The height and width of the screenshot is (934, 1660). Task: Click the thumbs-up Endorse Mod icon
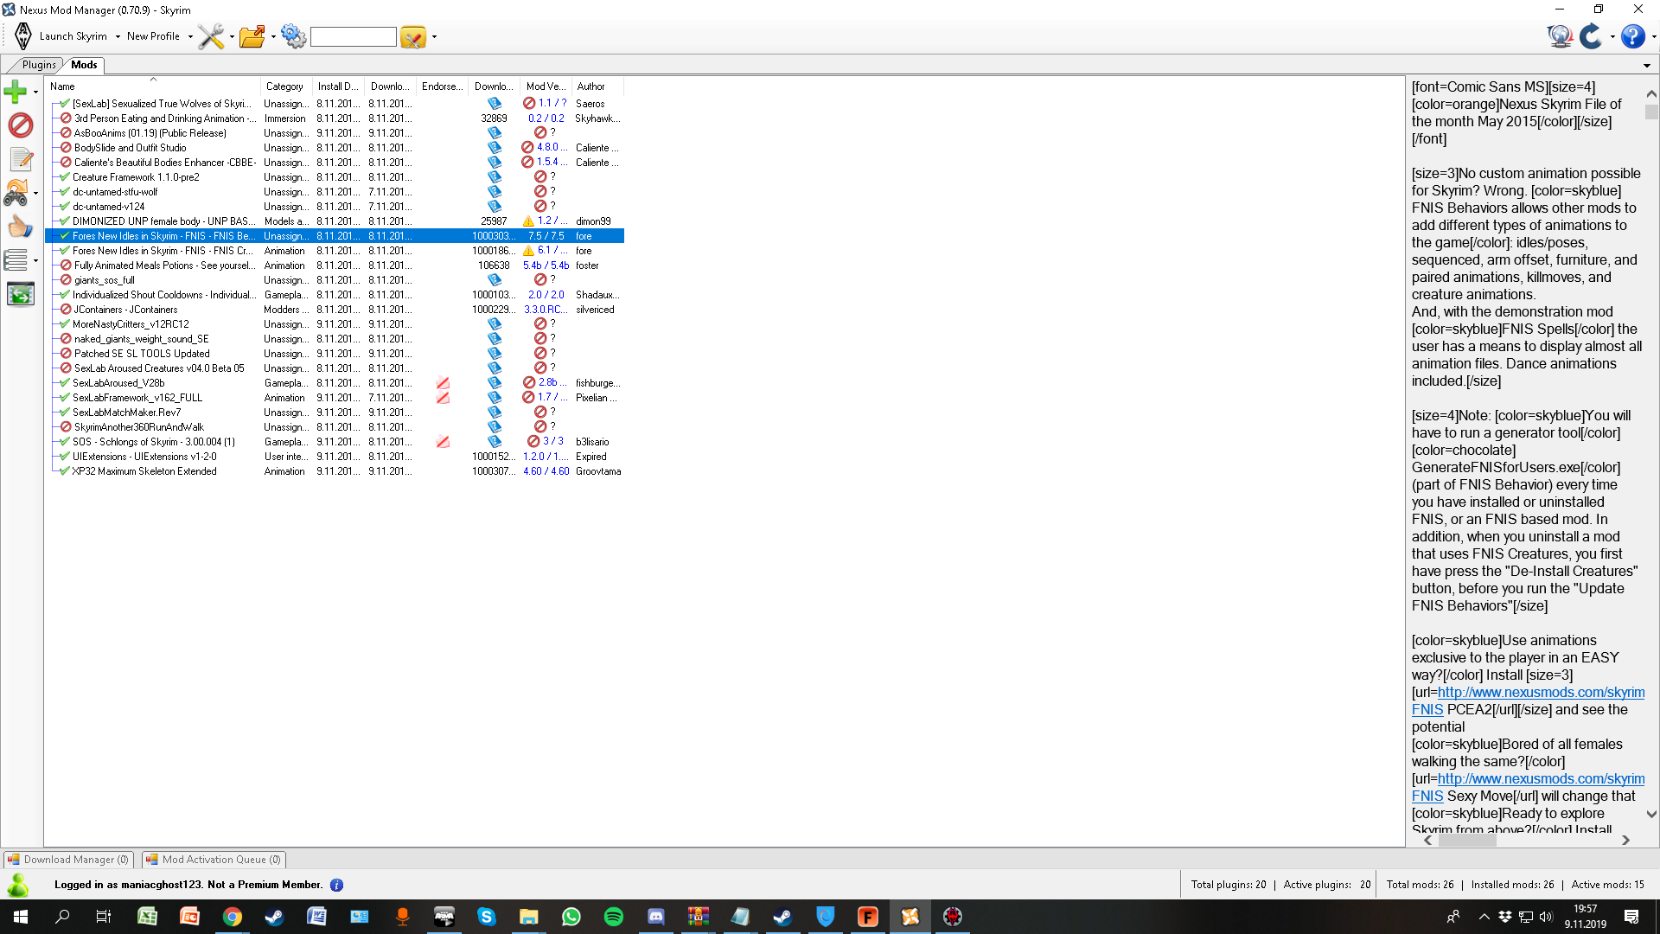pos(20,227)
